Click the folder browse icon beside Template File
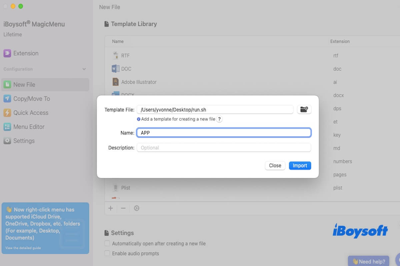The image size is (400, 266). pyautogui.click(x=304, y=109)
